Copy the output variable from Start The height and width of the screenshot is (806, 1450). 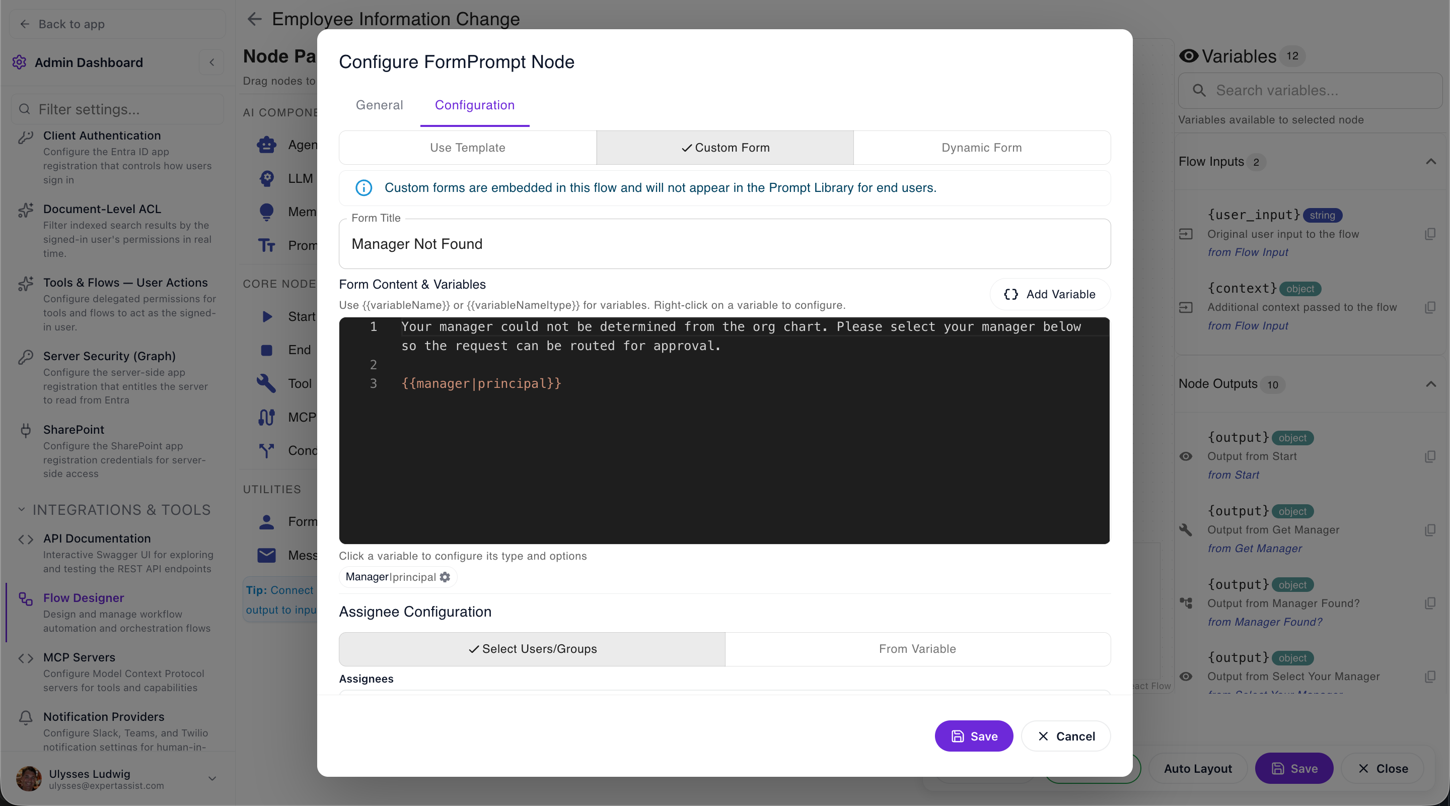1430,456
